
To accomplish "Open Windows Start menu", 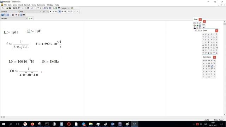I will click(4, 124).
